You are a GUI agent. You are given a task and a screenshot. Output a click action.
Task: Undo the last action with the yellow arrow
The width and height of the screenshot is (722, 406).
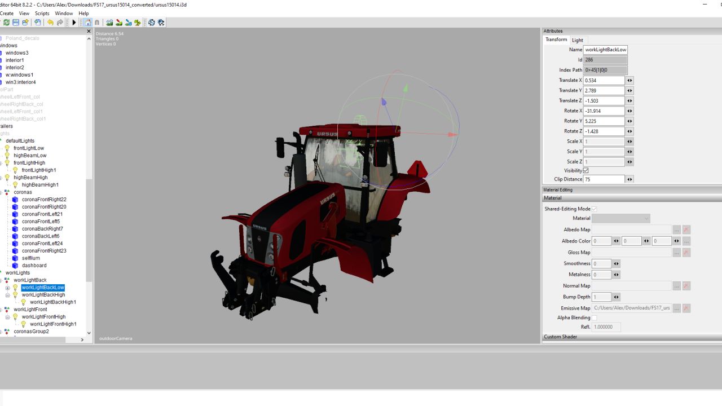51,23
